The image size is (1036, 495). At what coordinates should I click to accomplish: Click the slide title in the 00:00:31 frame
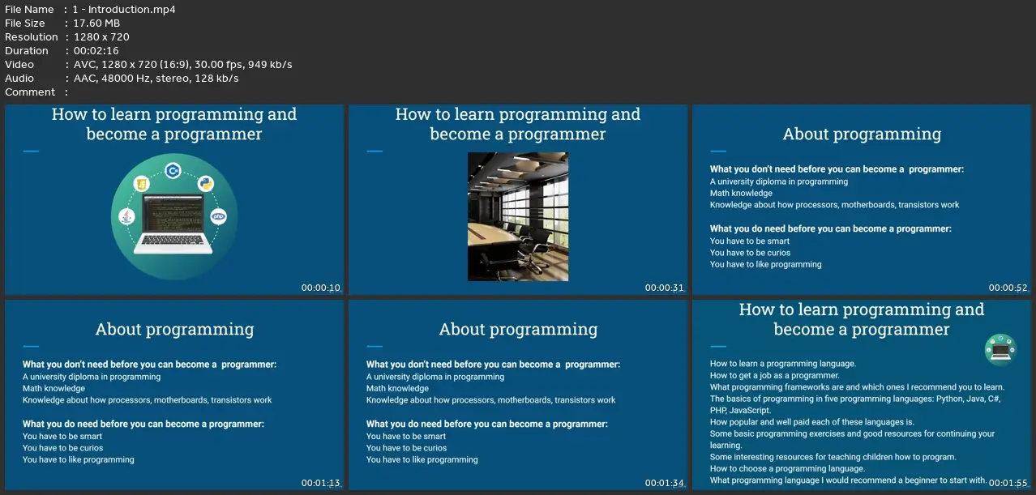click(518, 124)
